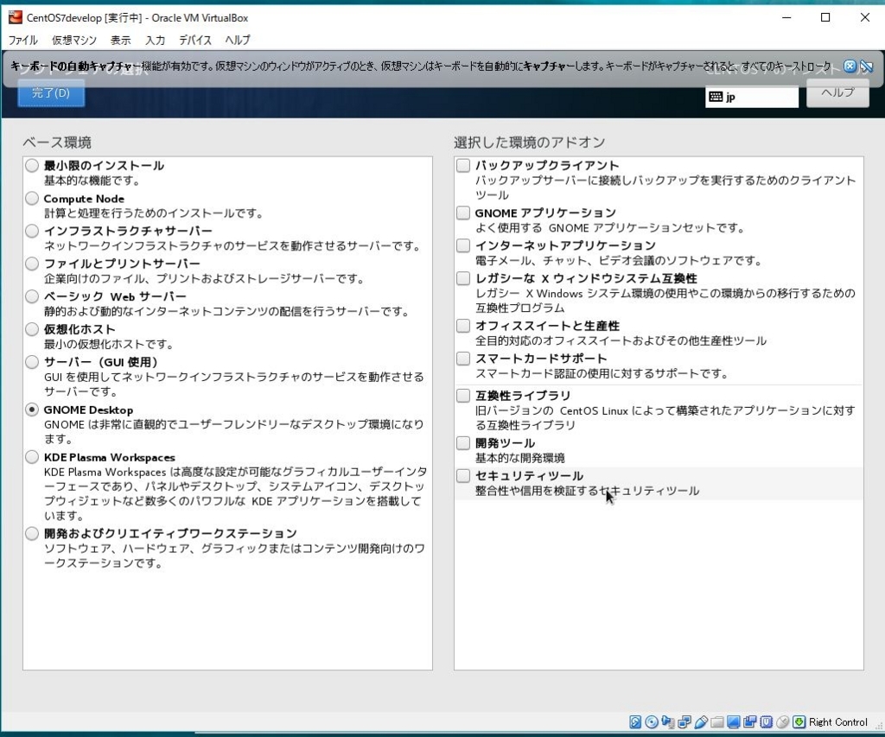Image resolution: width=885 pixels, height=737 pixels.
Task: Open the デバイス menu
Action: [x=194, y=40]
